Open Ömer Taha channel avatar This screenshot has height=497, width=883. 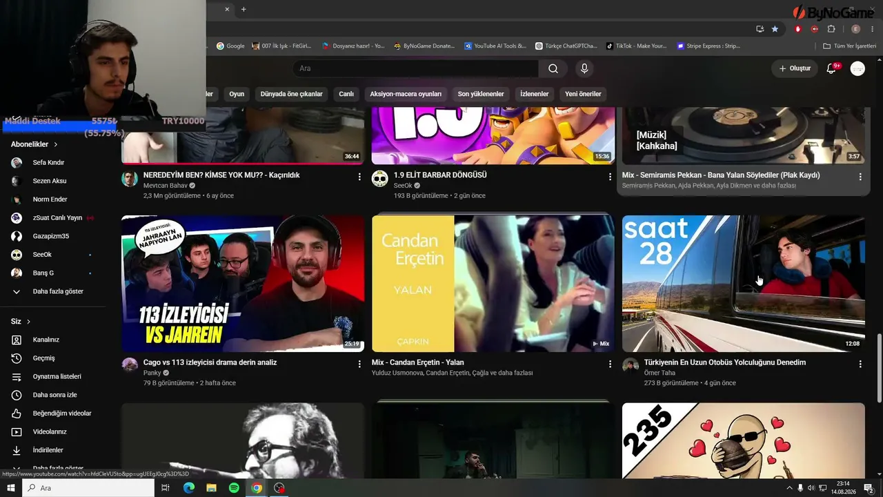pyautogui.click(x=631, y=365)
